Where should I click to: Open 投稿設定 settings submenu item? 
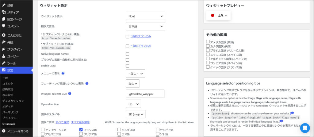(8, 89)
